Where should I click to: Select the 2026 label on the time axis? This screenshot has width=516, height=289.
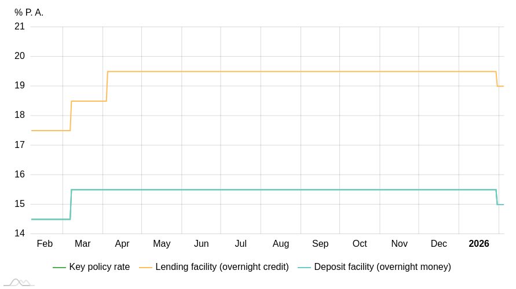coord(479,244)
